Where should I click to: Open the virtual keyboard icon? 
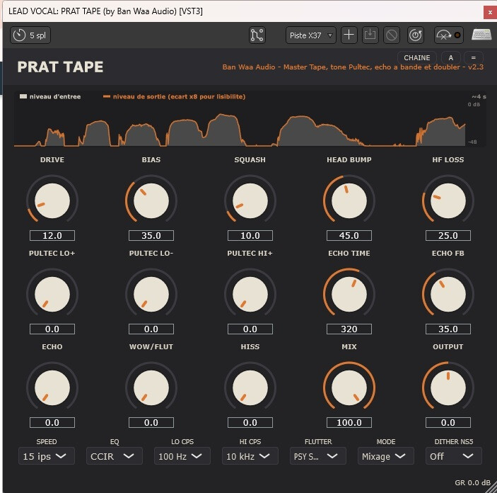(x=481, y=35)
